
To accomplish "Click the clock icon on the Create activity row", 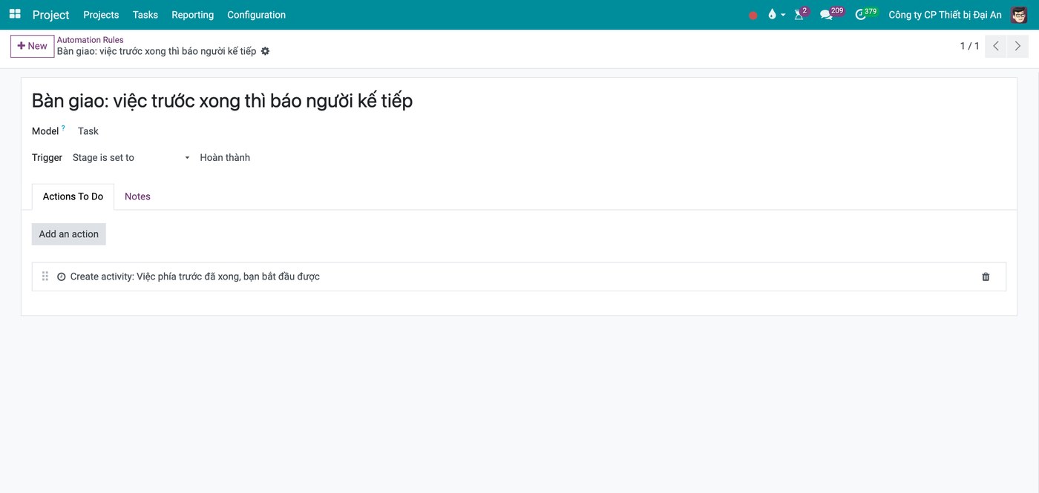I will pos(62,277).
